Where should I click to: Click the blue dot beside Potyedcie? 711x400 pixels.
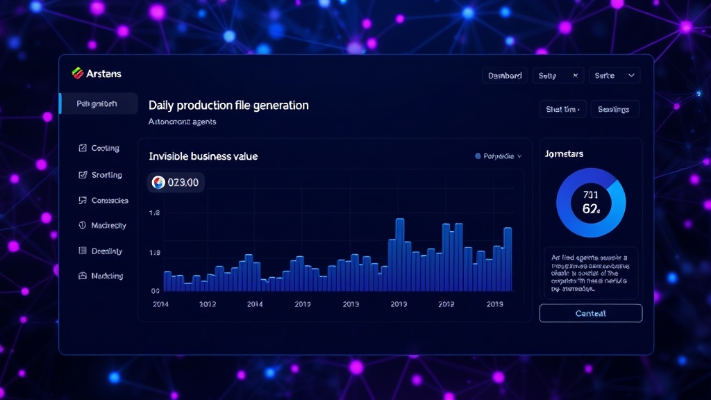pyautogui.click(x=478, y=156)
